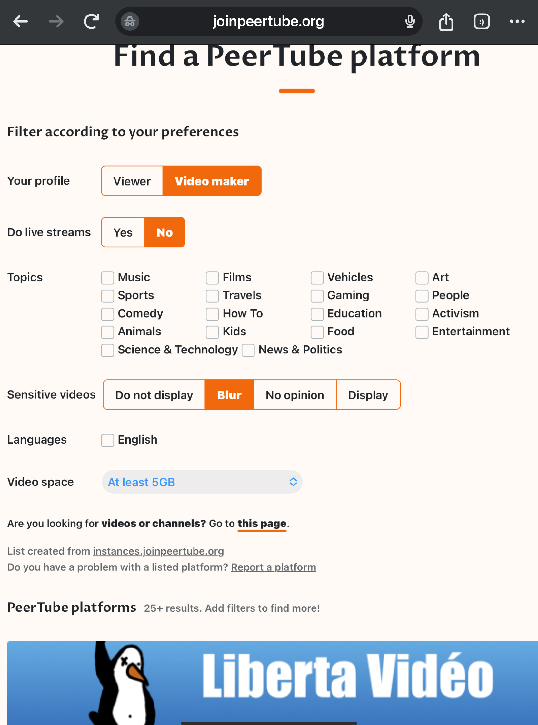Follow the "this page" link
This screenshot has width=538, height=725.
pyautogui.click(x=262, y=523)
